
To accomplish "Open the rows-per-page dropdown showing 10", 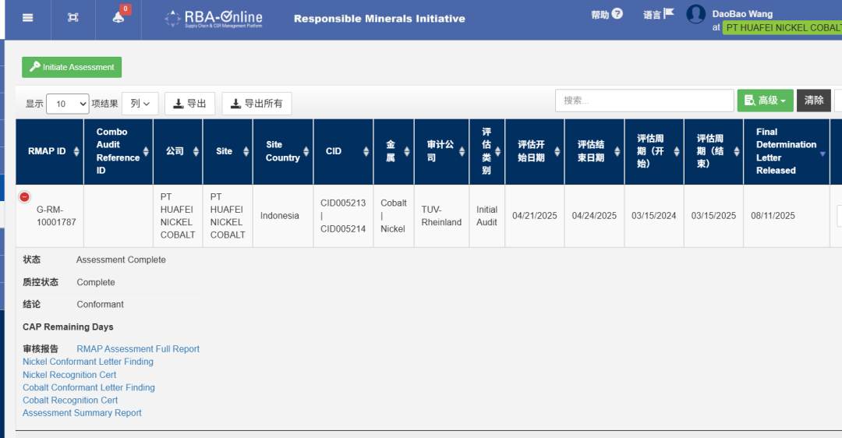I will (68, 104).
